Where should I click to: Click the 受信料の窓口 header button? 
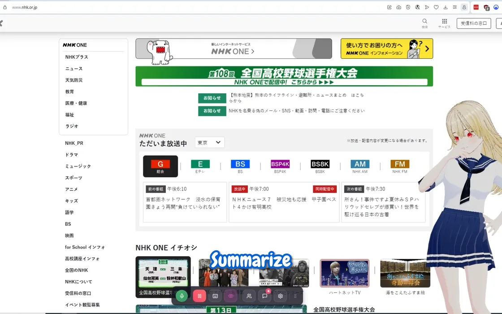pyautogui.click(x=474, y=23)
